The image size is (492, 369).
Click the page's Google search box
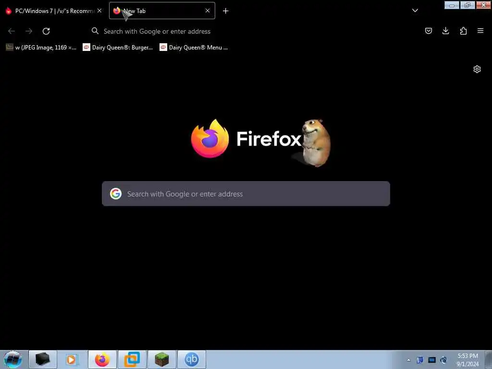click(246, 194)
